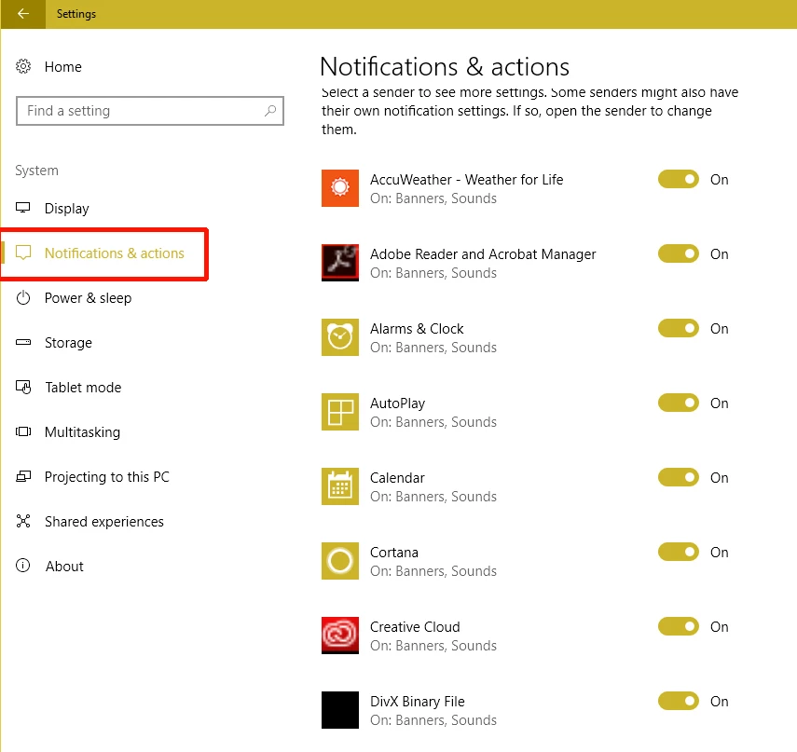
Task: Click the Notifications & actions speech bubble icon
Action: point(23,253)
